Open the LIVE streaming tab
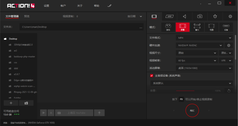Screen dimensions: 238x126 click(x=169, y=16)
